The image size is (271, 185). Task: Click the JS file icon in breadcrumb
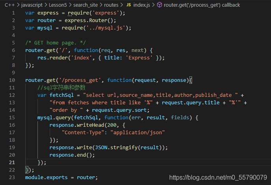click(x=129, y=5)
